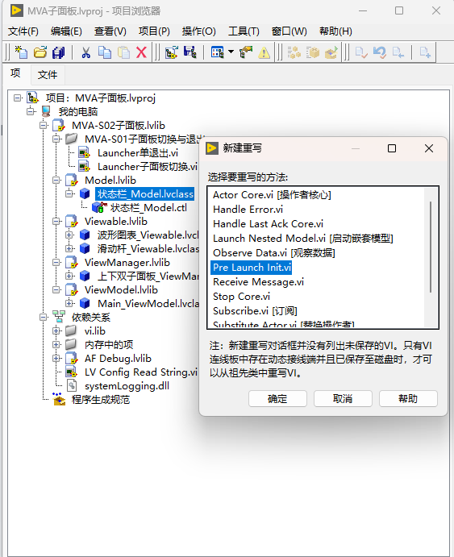Click the Cut scissors toolbar icon

point(85,52)
